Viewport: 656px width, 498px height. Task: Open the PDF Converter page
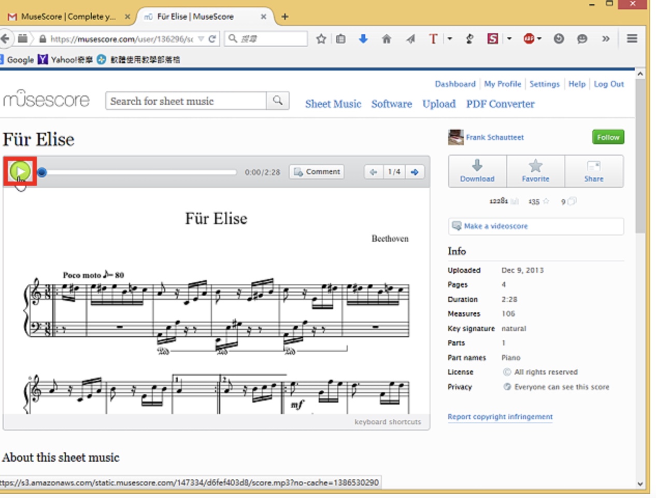pyautogui.click(x=500, y=104)
